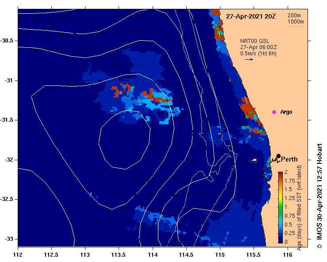This screenshot has width=327, height=262.
Task: Click latitude tick label -33
Action: [x=8, y=239]
